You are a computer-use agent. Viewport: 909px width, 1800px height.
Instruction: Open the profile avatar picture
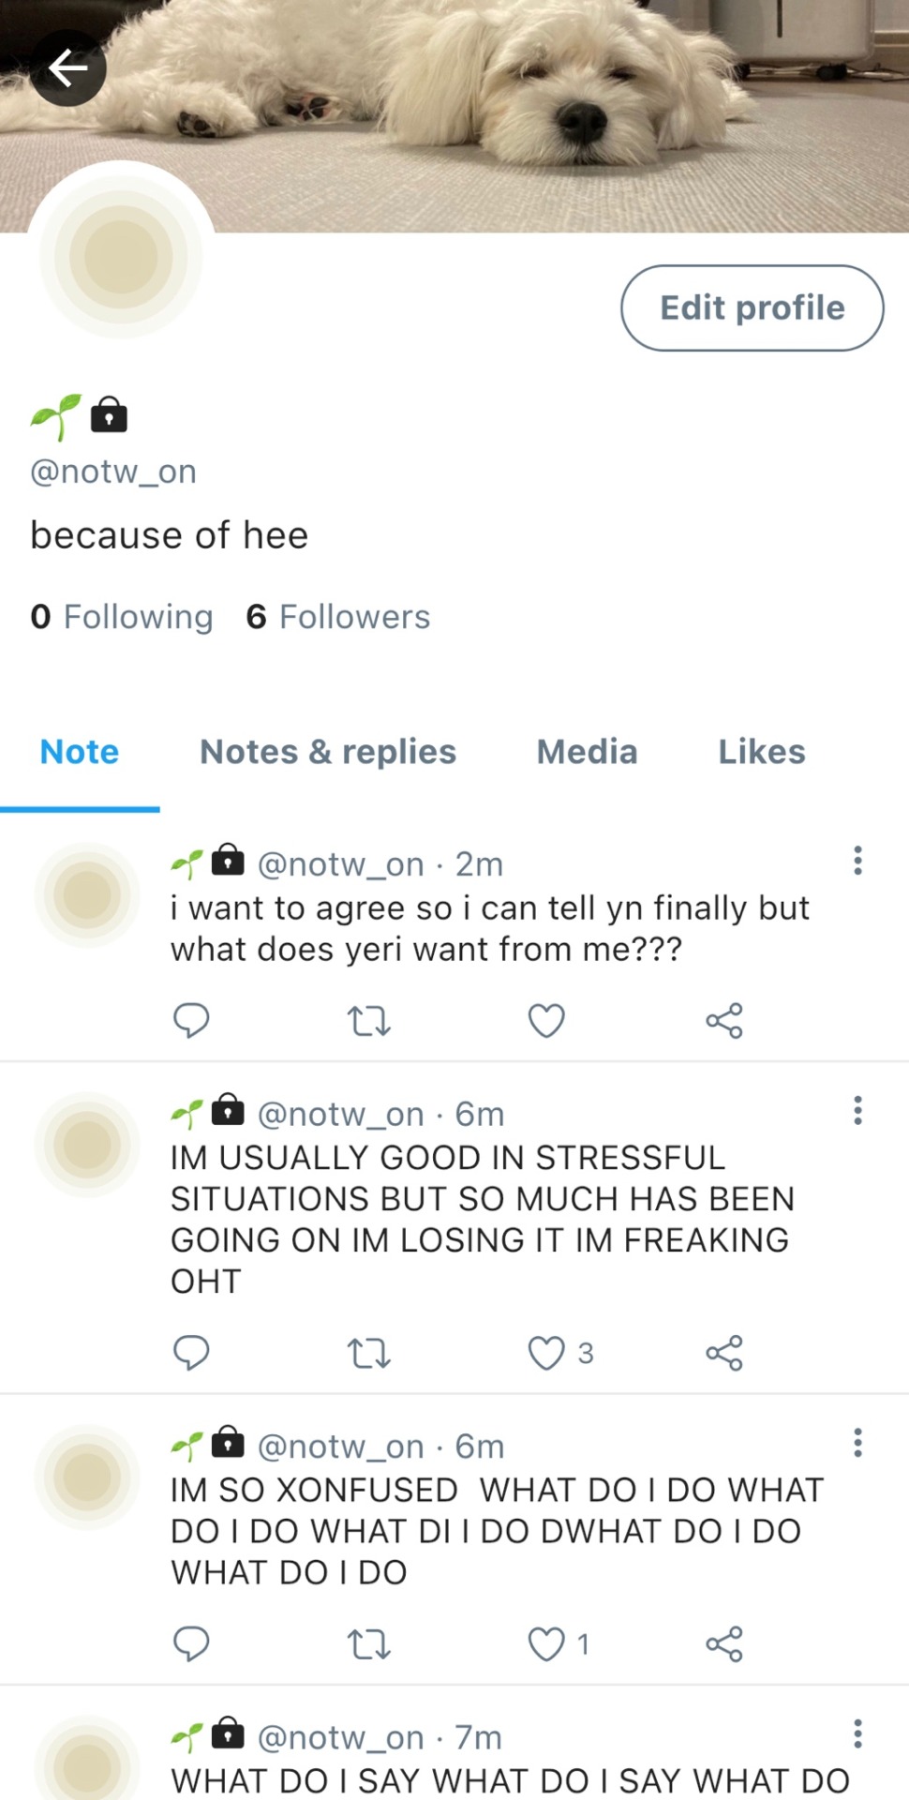[x=121, y=257]
